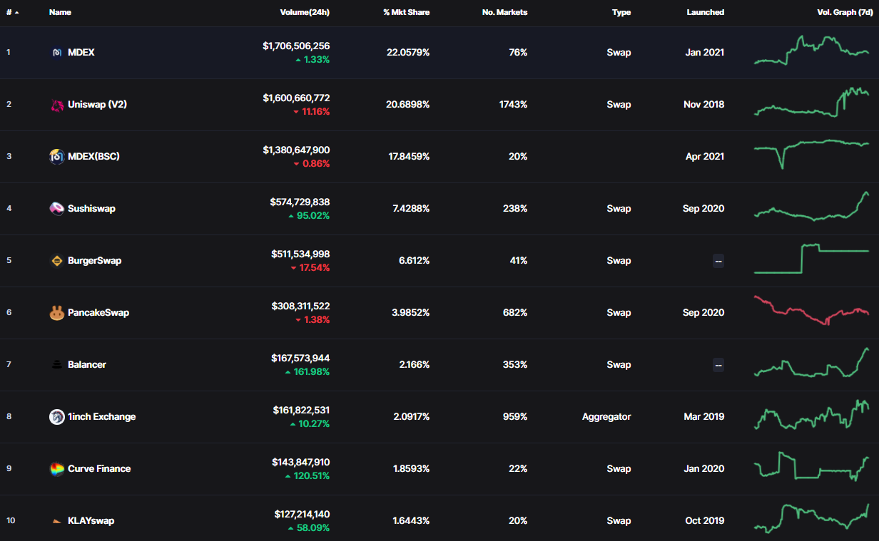Click the MDEX(BSC) logo icon
This screenshot has height=541, width=879.
pos(57,157)
